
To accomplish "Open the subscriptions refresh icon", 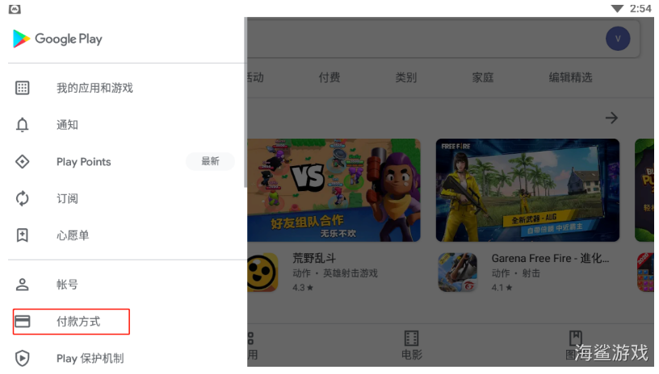I will point(23,199).
